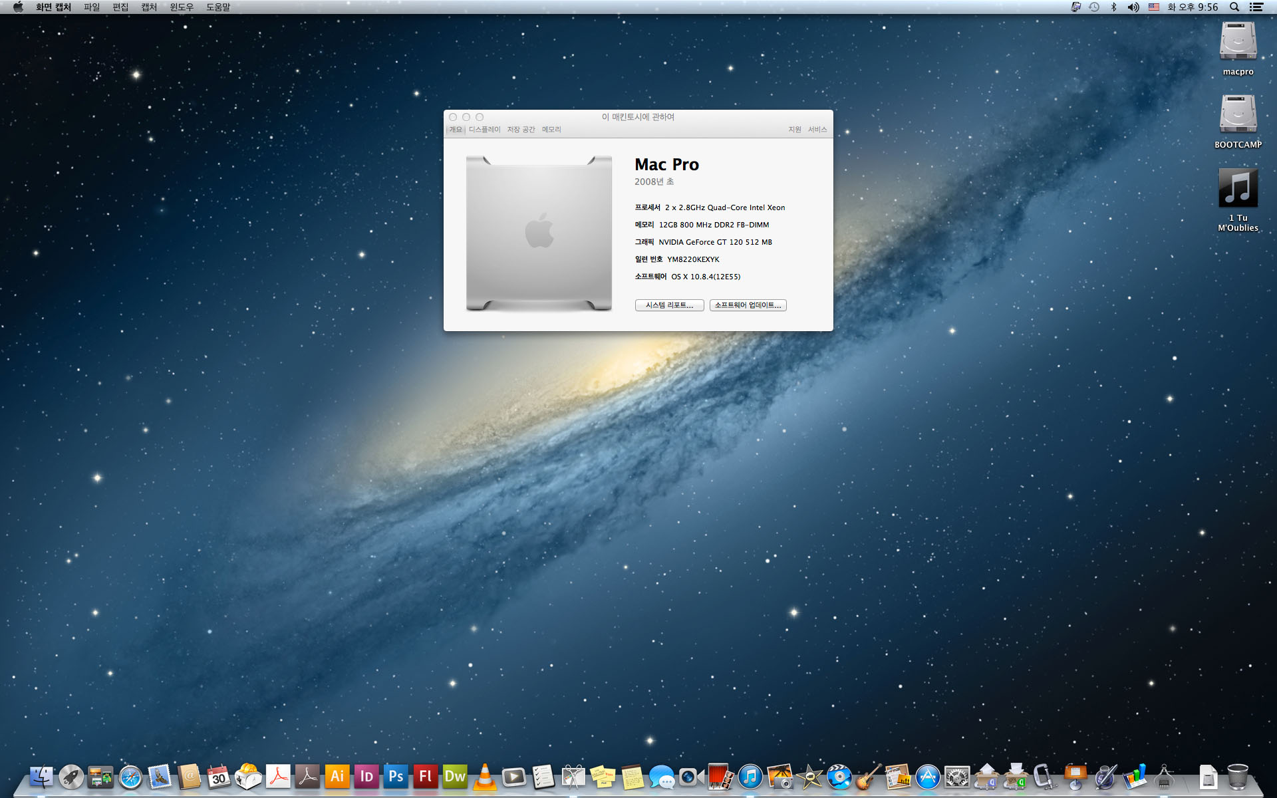Click the 시스템 리포트 button
The height and width of the screenshot is (798, 1277).
pyautogui.click(x=669, y=305)
